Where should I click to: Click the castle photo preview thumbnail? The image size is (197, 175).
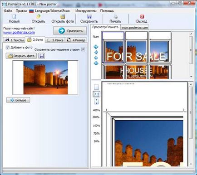click(45, 78)
